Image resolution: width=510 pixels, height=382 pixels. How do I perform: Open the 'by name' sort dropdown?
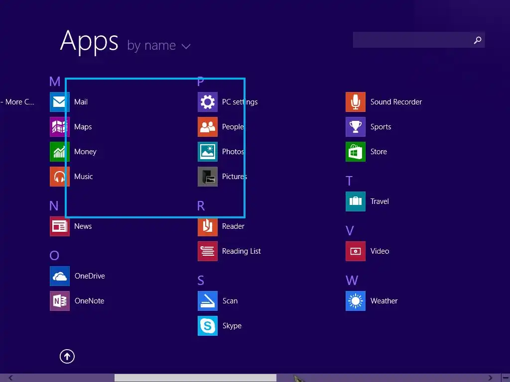(x=158, y=45)
